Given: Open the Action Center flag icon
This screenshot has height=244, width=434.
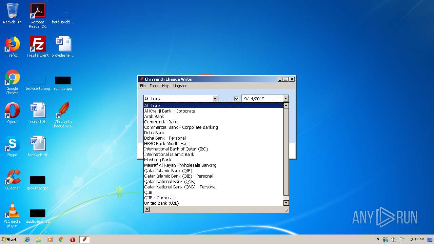Looking at the screenshot, I should [x=402, y=240].
